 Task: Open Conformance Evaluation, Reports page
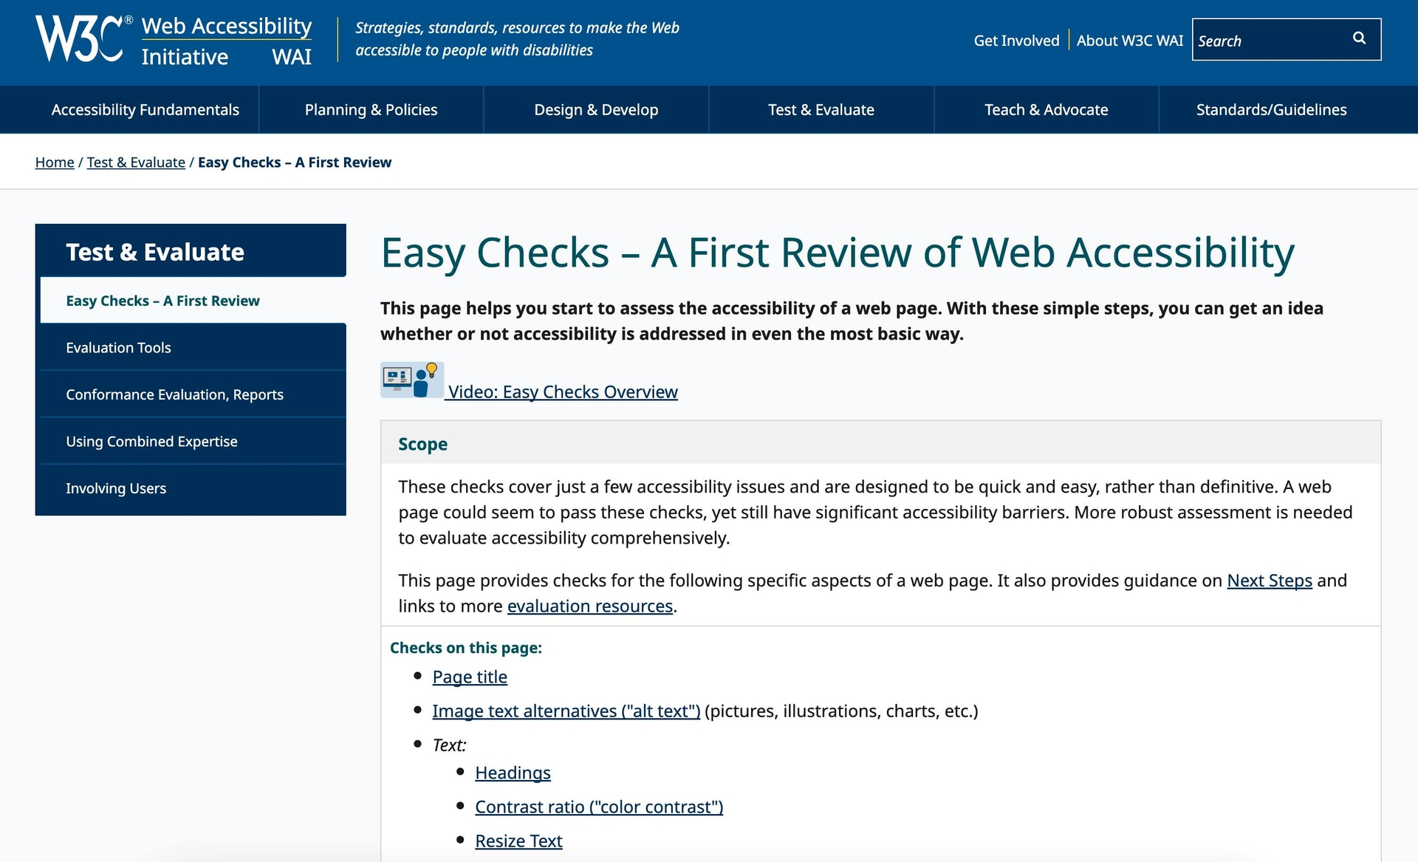(x=174, y=394)
